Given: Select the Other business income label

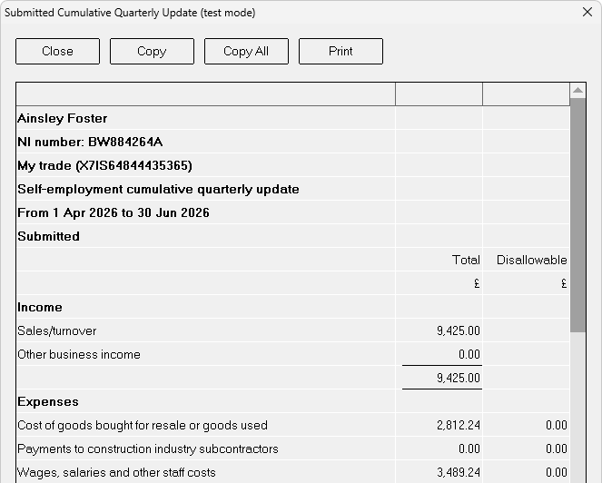Looking at the screenshot, I should (79, 354).
